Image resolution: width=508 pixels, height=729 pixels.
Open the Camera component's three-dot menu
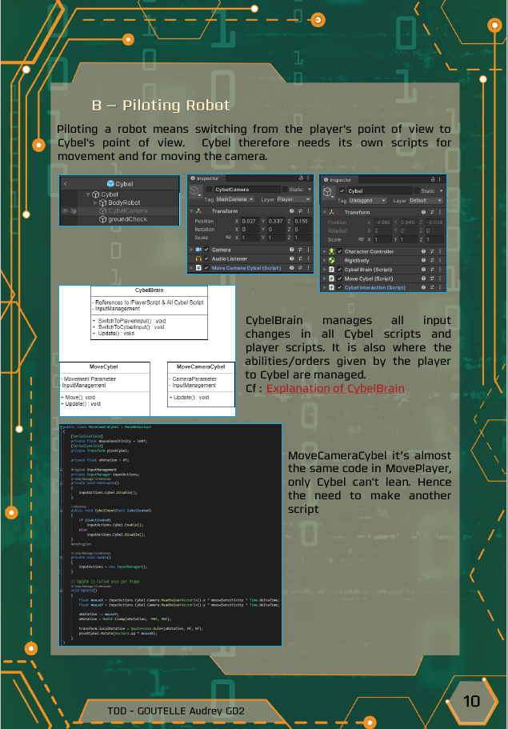pyautogui.click(x=308, y=250)
